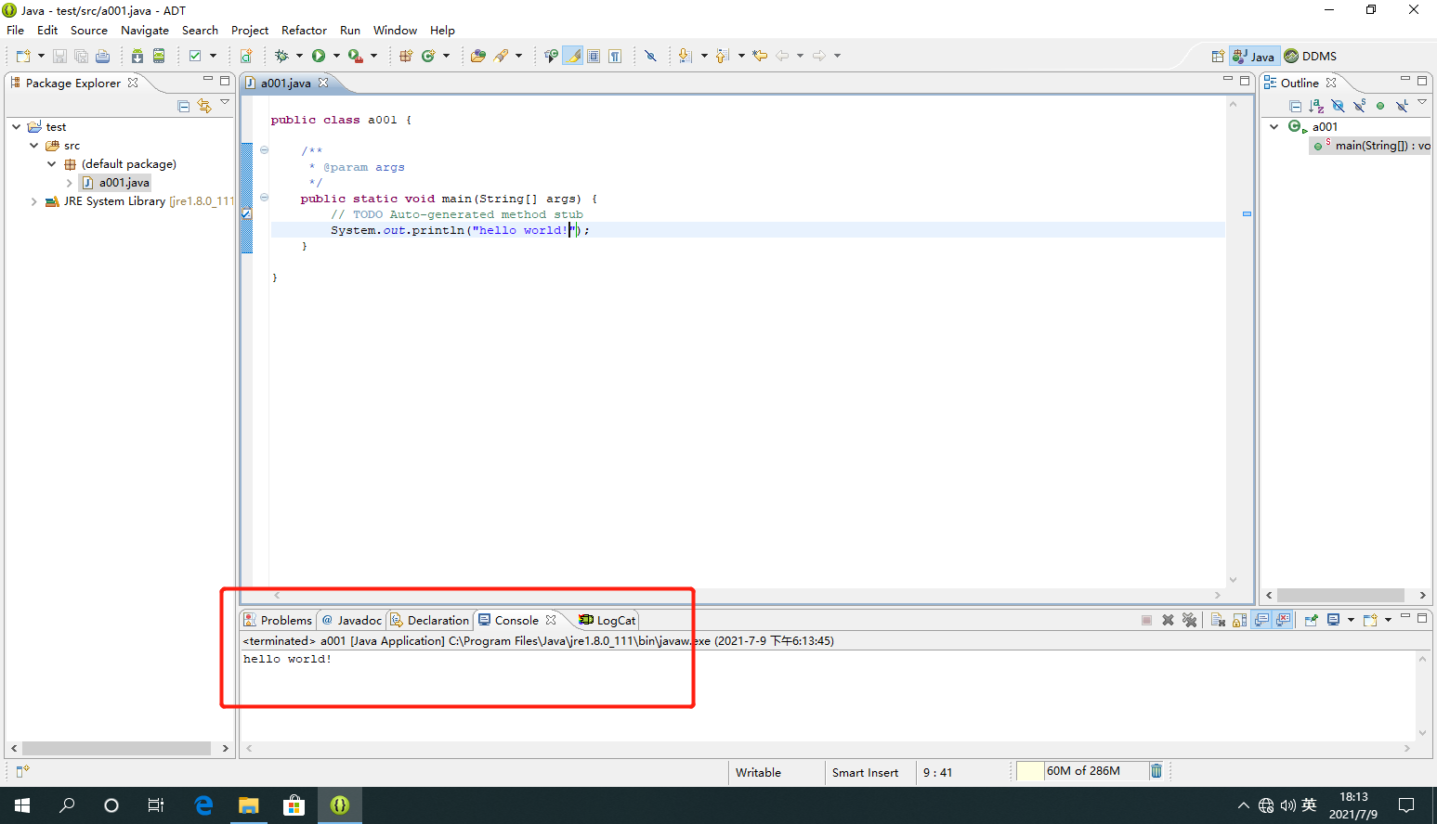Open the Run button dropdown arrow
The width and height of the screenshot is (1437, 824).
pyautogui.click(x=336, y=56)
